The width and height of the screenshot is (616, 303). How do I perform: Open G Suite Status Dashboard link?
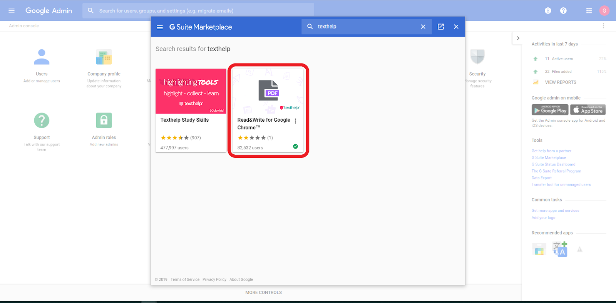pos(553,164)
